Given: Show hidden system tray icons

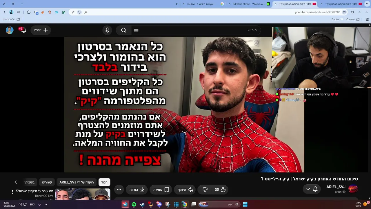Looking at the screenshot, I should pyautogui.click(x=46, y=204).
